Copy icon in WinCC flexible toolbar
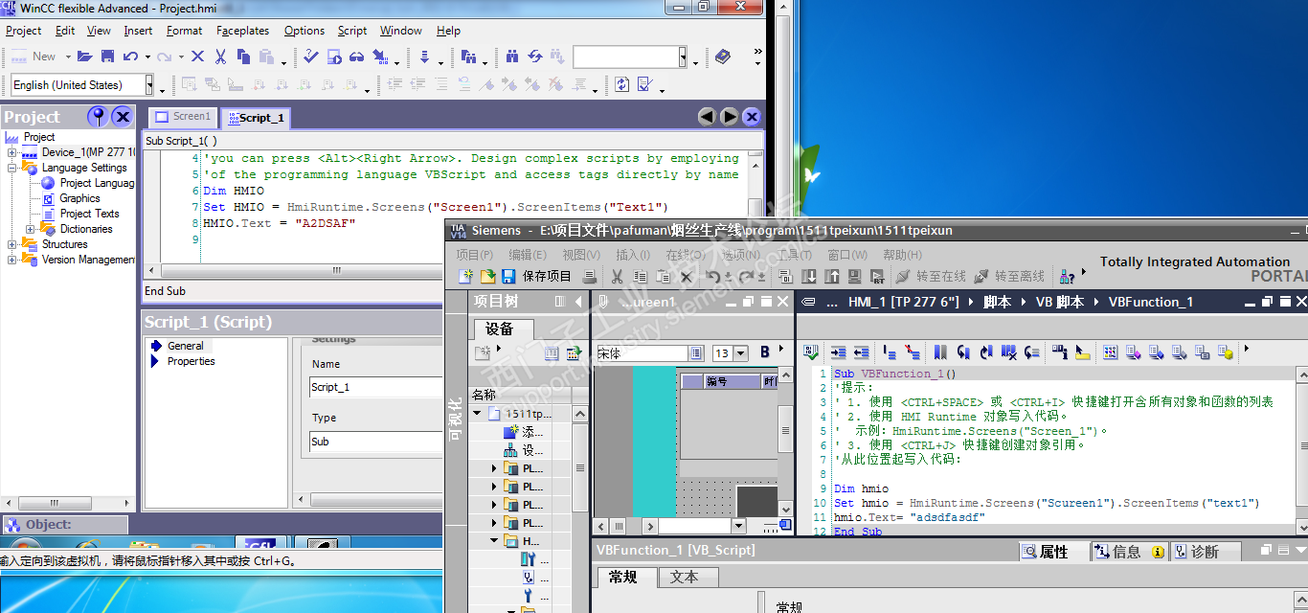 coord(243,57)
